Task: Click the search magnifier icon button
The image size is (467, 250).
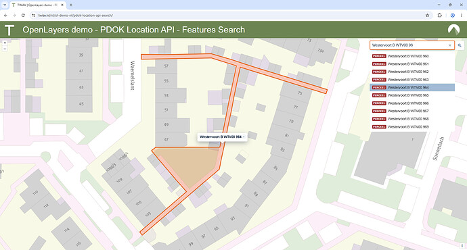Action: pos(460,45)
